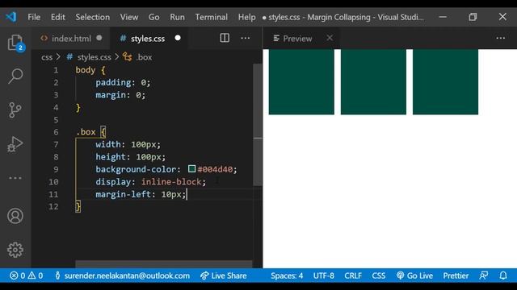Open the Manage gear icon
The height and width of the screenshot is (290, 517).
pyautogui.click(x=15, y=250)
